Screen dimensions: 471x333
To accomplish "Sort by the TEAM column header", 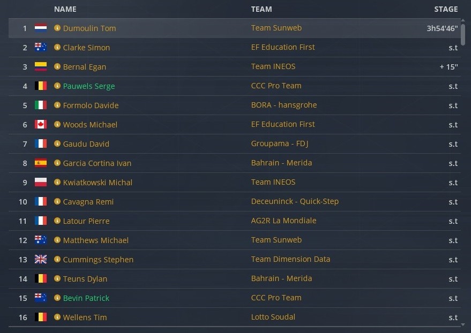I will coord(261,9).
